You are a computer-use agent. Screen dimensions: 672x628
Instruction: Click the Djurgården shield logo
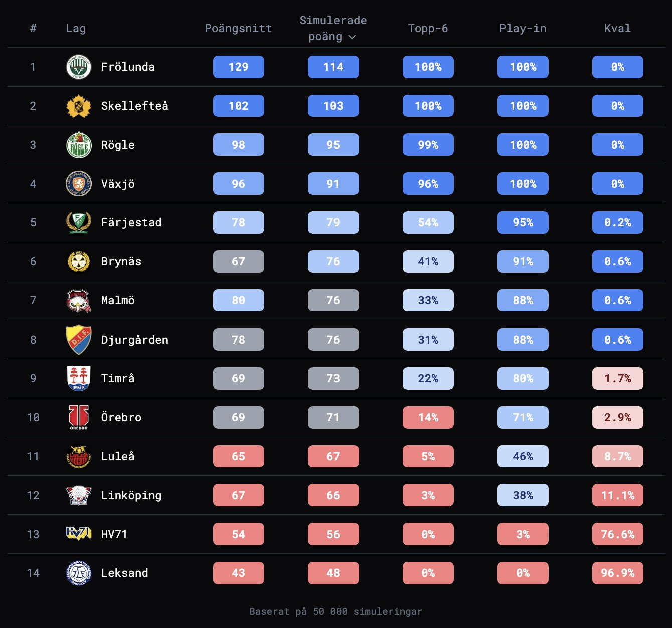pos(79,340)
